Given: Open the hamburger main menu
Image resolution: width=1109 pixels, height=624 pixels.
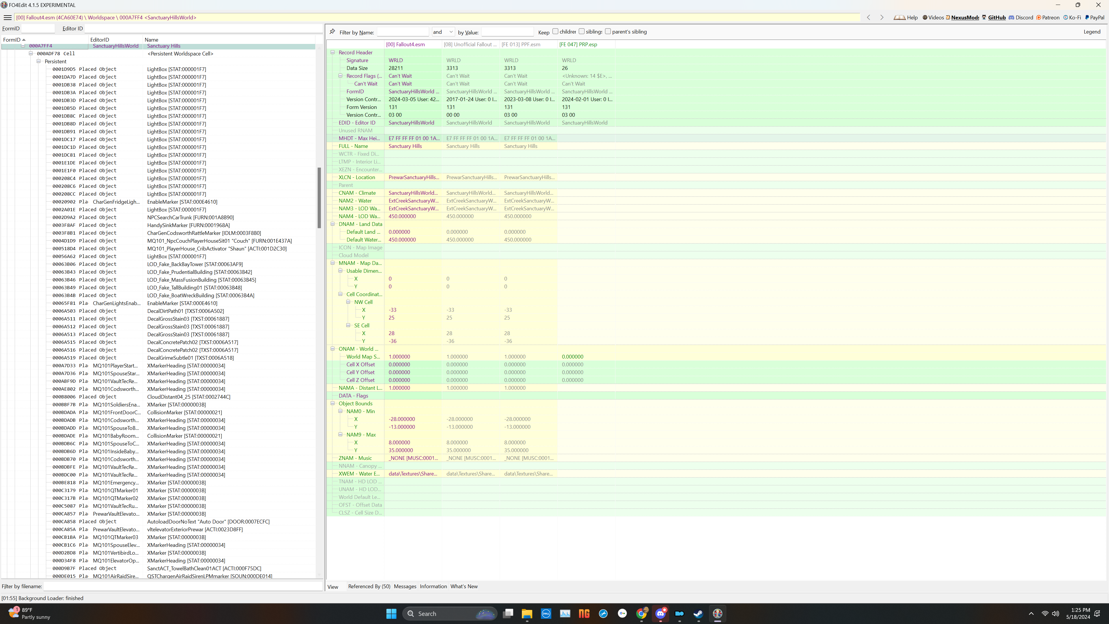Looking at the screenshot, I should click(7, 18).
